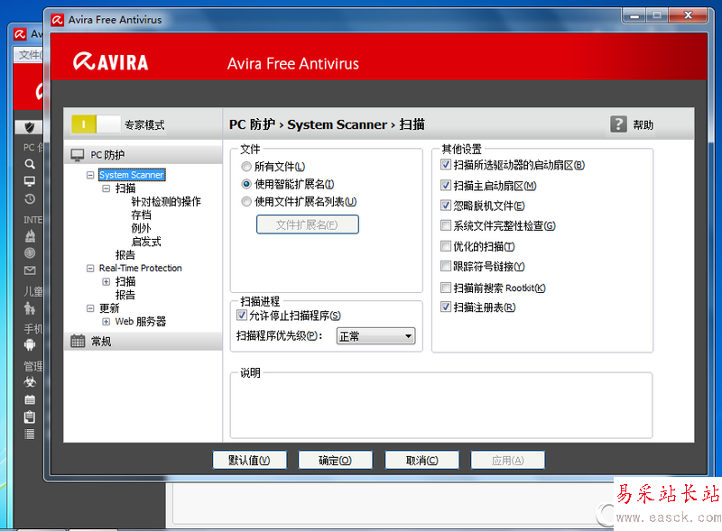Collapse 更新 tree node
Viewport: 722px width, 531px height.
[x=90, y=308]
